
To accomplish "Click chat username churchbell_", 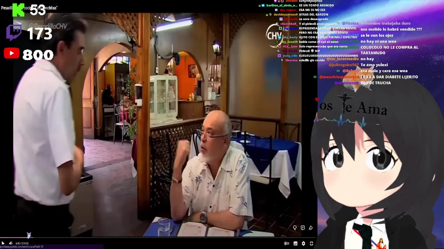I will 289,24.
